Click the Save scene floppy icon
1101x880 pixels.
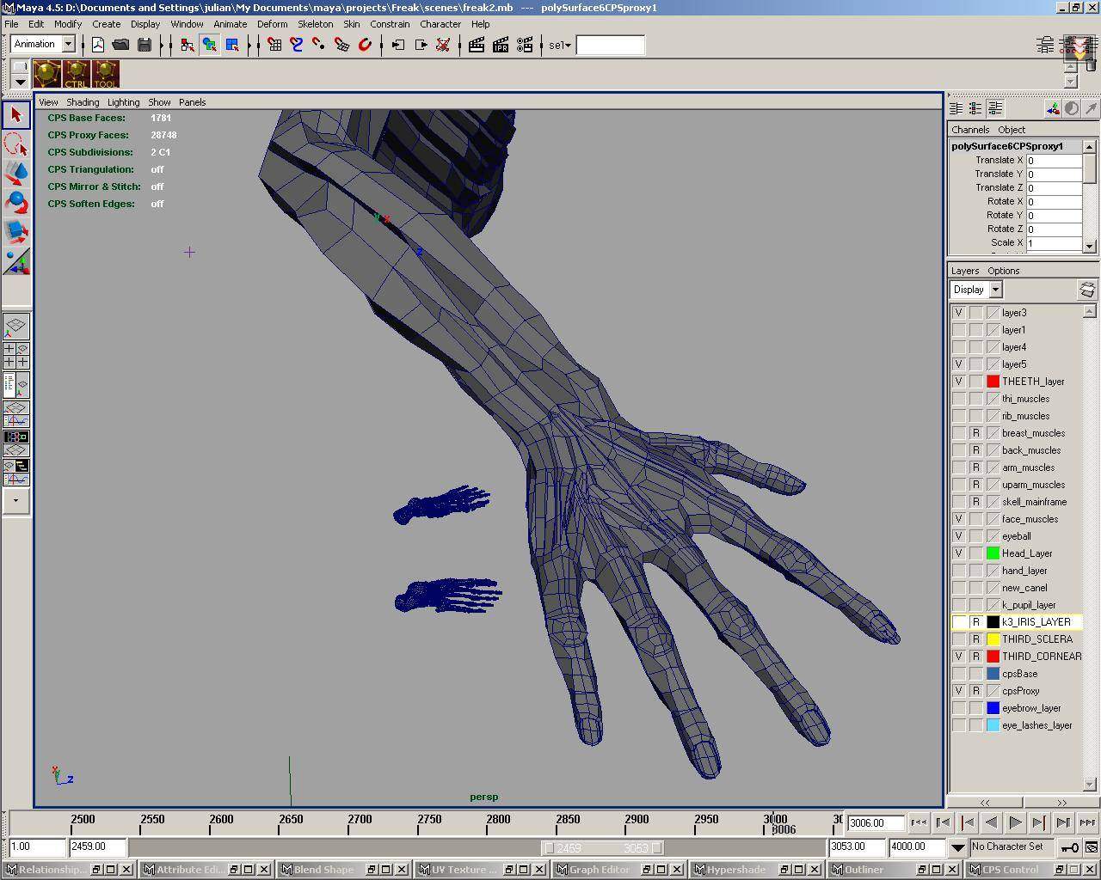coord(145,45)
